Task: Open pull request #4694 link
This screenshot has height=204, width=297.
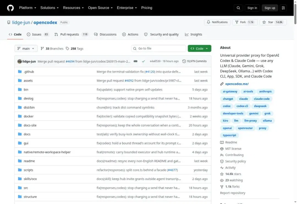Action: 70,61
